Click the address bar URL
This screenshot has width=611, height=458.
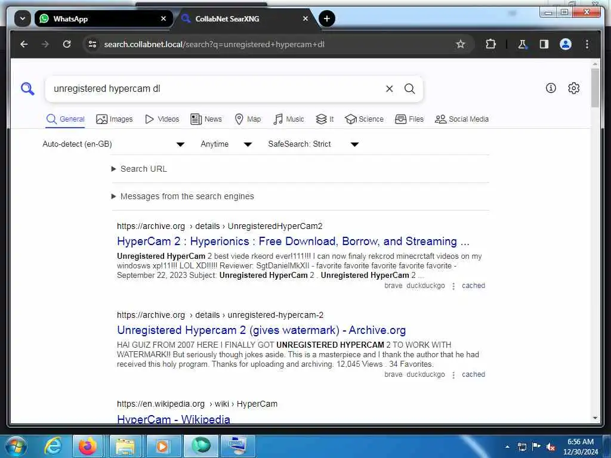click(x=214, y=44)
